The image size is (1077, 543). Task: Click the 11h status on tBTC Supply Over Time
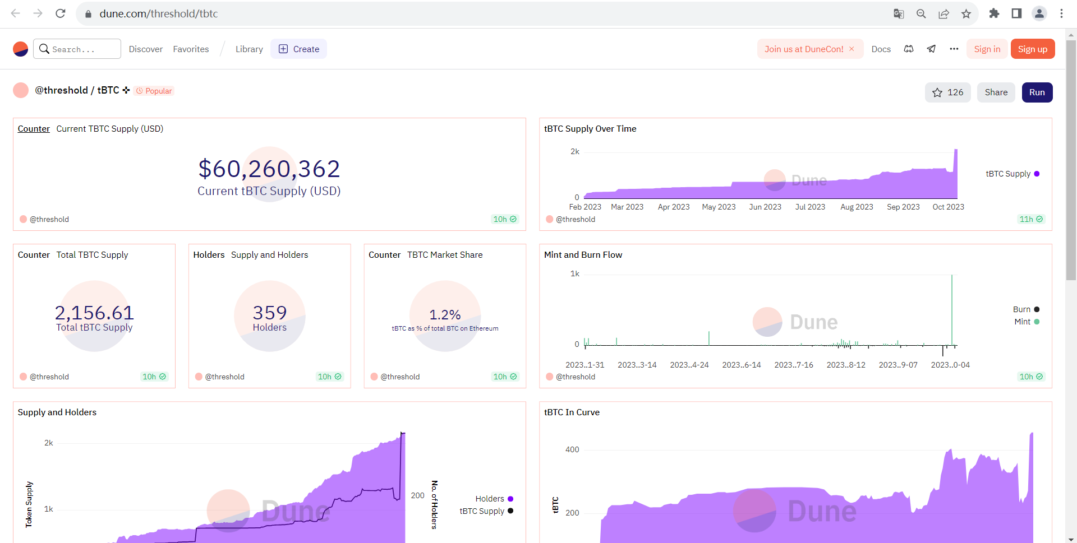[1031, 219]
